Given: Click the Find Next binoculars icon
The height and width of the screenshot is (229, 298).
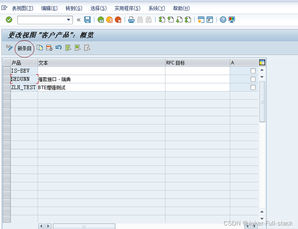Looking at the screenshot, I should pos(148,20).
